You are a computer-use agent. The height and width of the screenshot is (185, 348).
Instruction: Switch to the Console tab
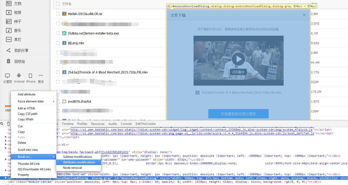coord(126,124)
